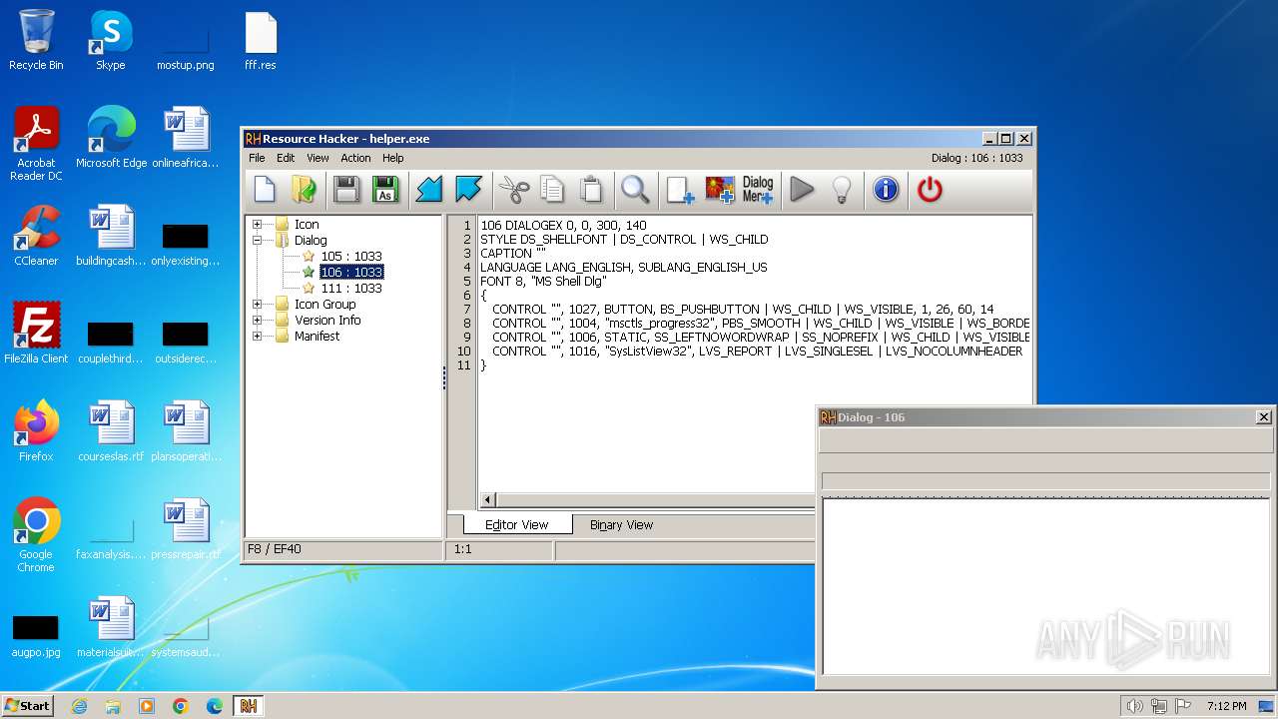1278x719 pixels.
Task: Click the progress bar in Dialog preview
Action: click(x=1045, y=481)
